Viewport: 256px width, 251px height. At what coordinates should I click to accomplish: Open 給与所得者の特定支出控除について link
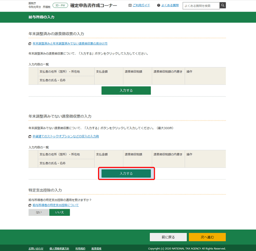coord(56,205)
